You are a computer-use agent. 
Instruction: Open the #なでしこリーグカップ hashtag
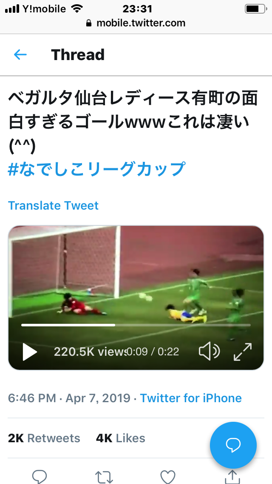(x=97, y=169)
